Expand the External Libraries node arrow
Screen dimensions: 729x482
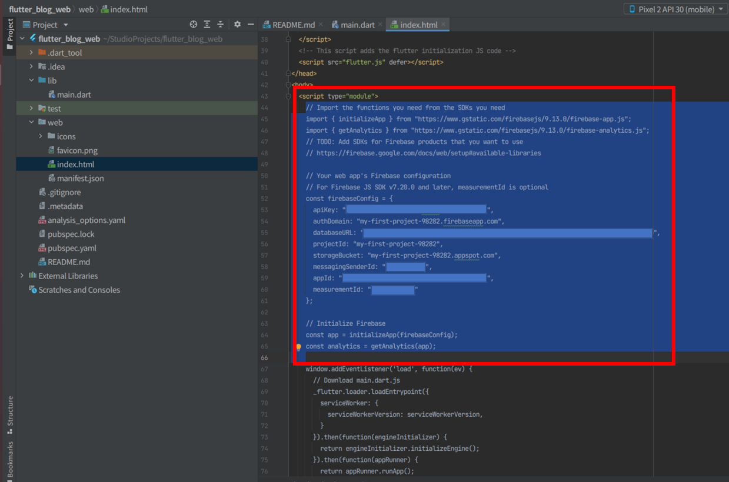click(22, 276)
